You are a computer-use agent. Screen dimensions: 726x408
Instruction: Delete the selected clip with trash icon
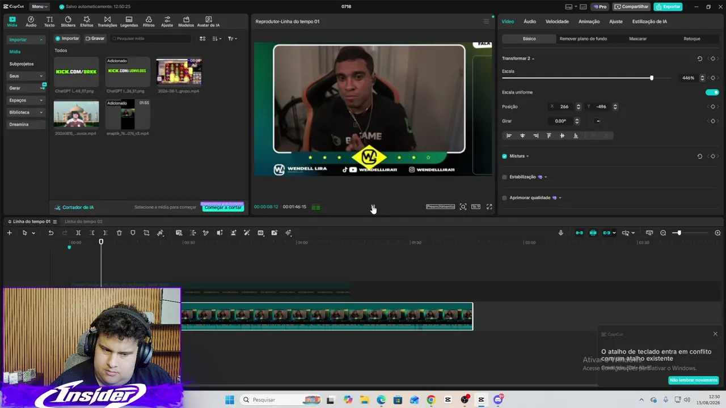pyautogui.click(x=119, y=233)
